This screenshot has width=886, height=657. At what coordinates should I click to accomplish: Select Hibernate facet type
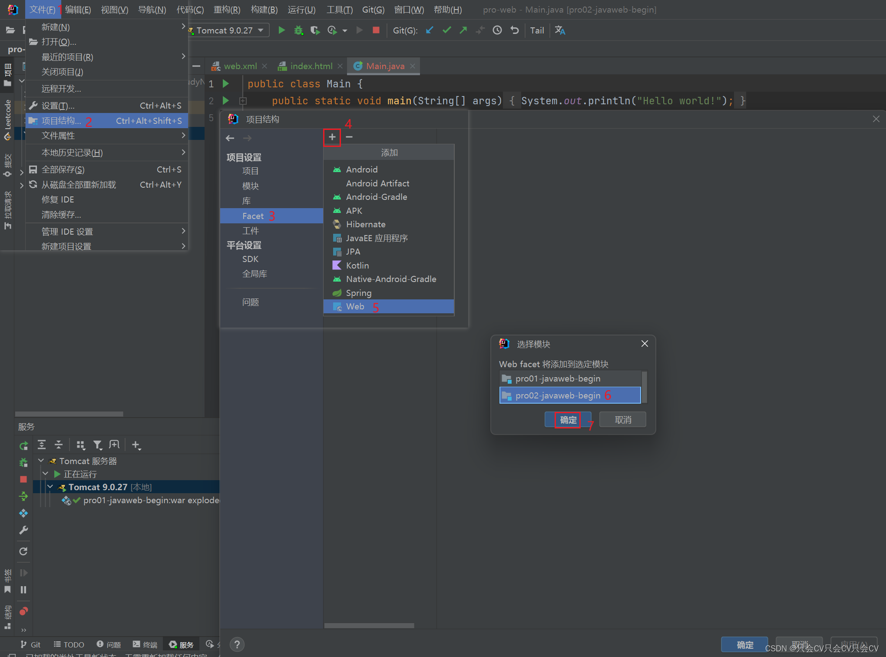pyautogui.click(x=389, y=224)
